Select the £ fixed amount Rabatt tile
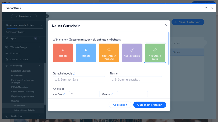This screenshot has width=218, height=122. 63,53
